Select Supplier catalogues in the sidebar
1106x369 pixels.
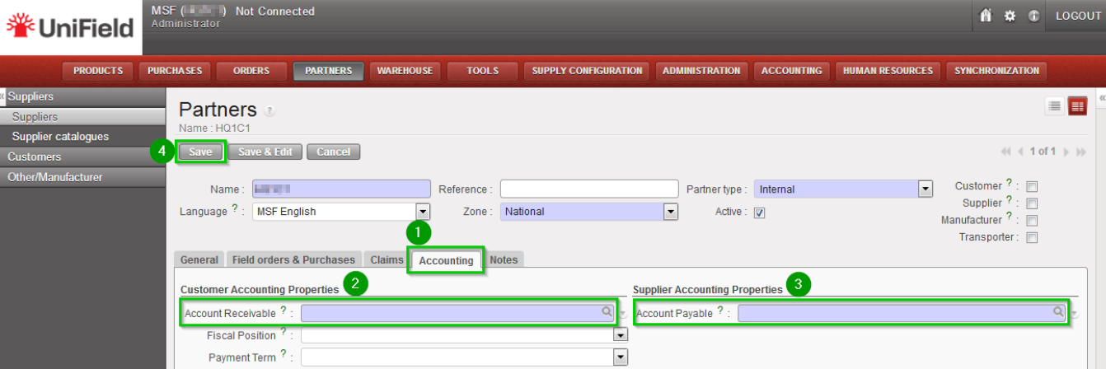tap(60, 137)
